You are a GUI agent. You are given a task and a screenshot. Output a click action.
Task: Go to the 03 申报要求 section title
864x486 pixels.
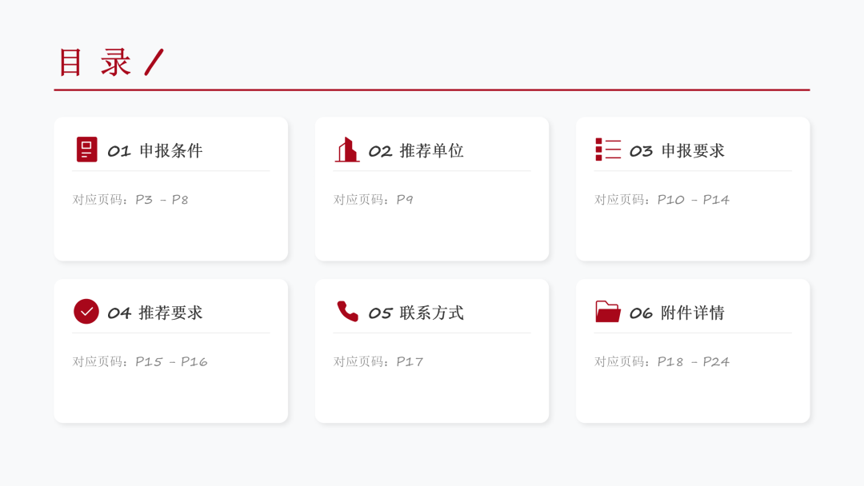[677, 151]
